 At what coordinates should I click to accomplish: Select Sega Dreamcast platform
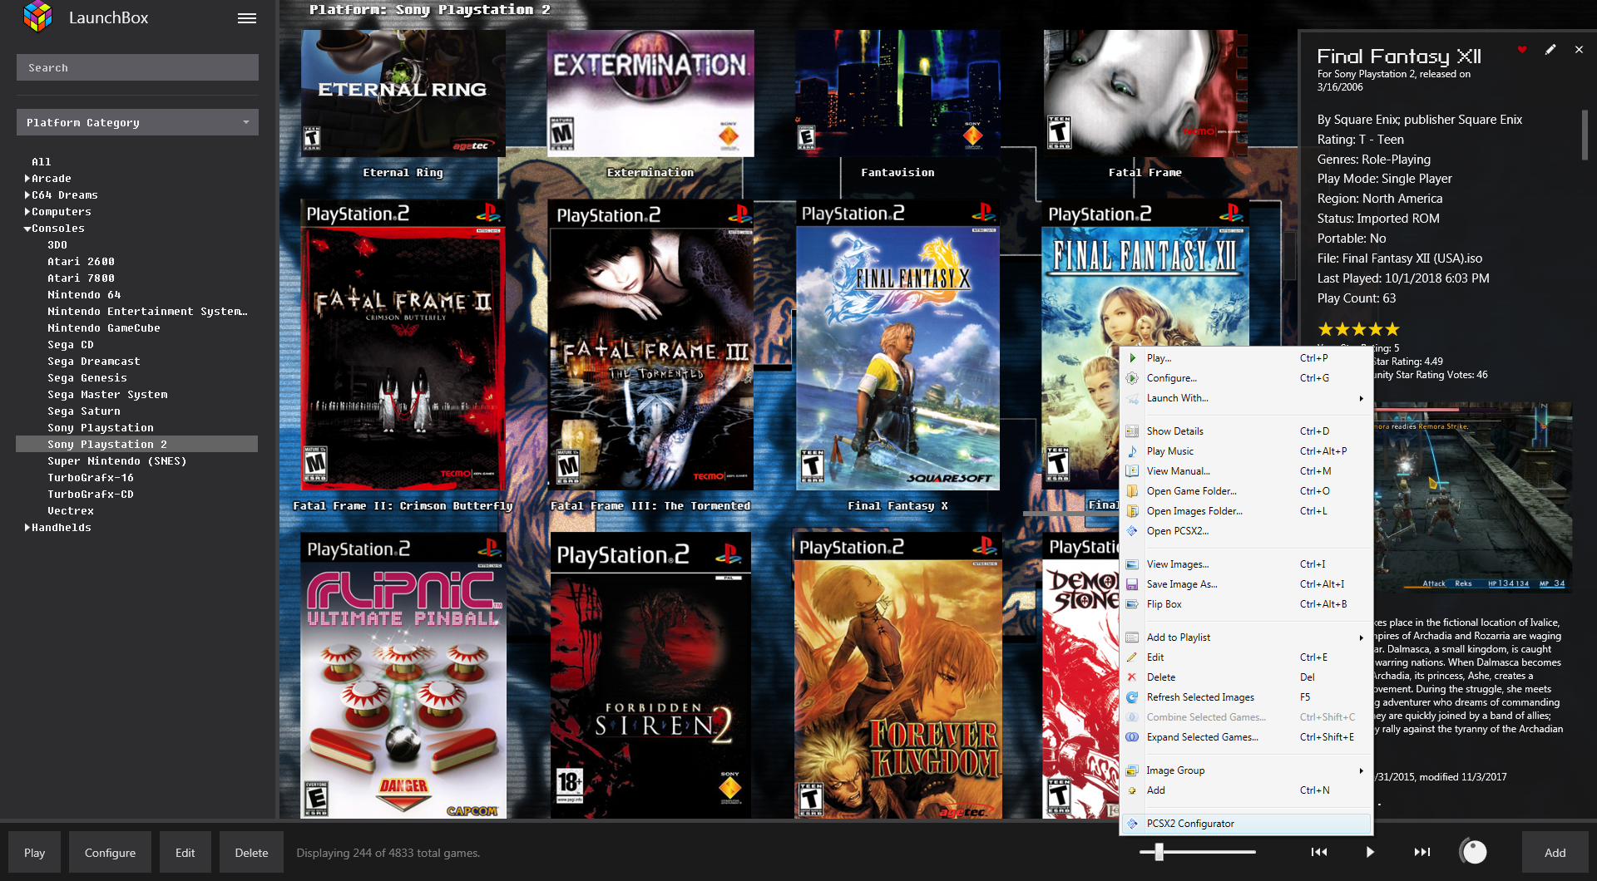point(94,362)
